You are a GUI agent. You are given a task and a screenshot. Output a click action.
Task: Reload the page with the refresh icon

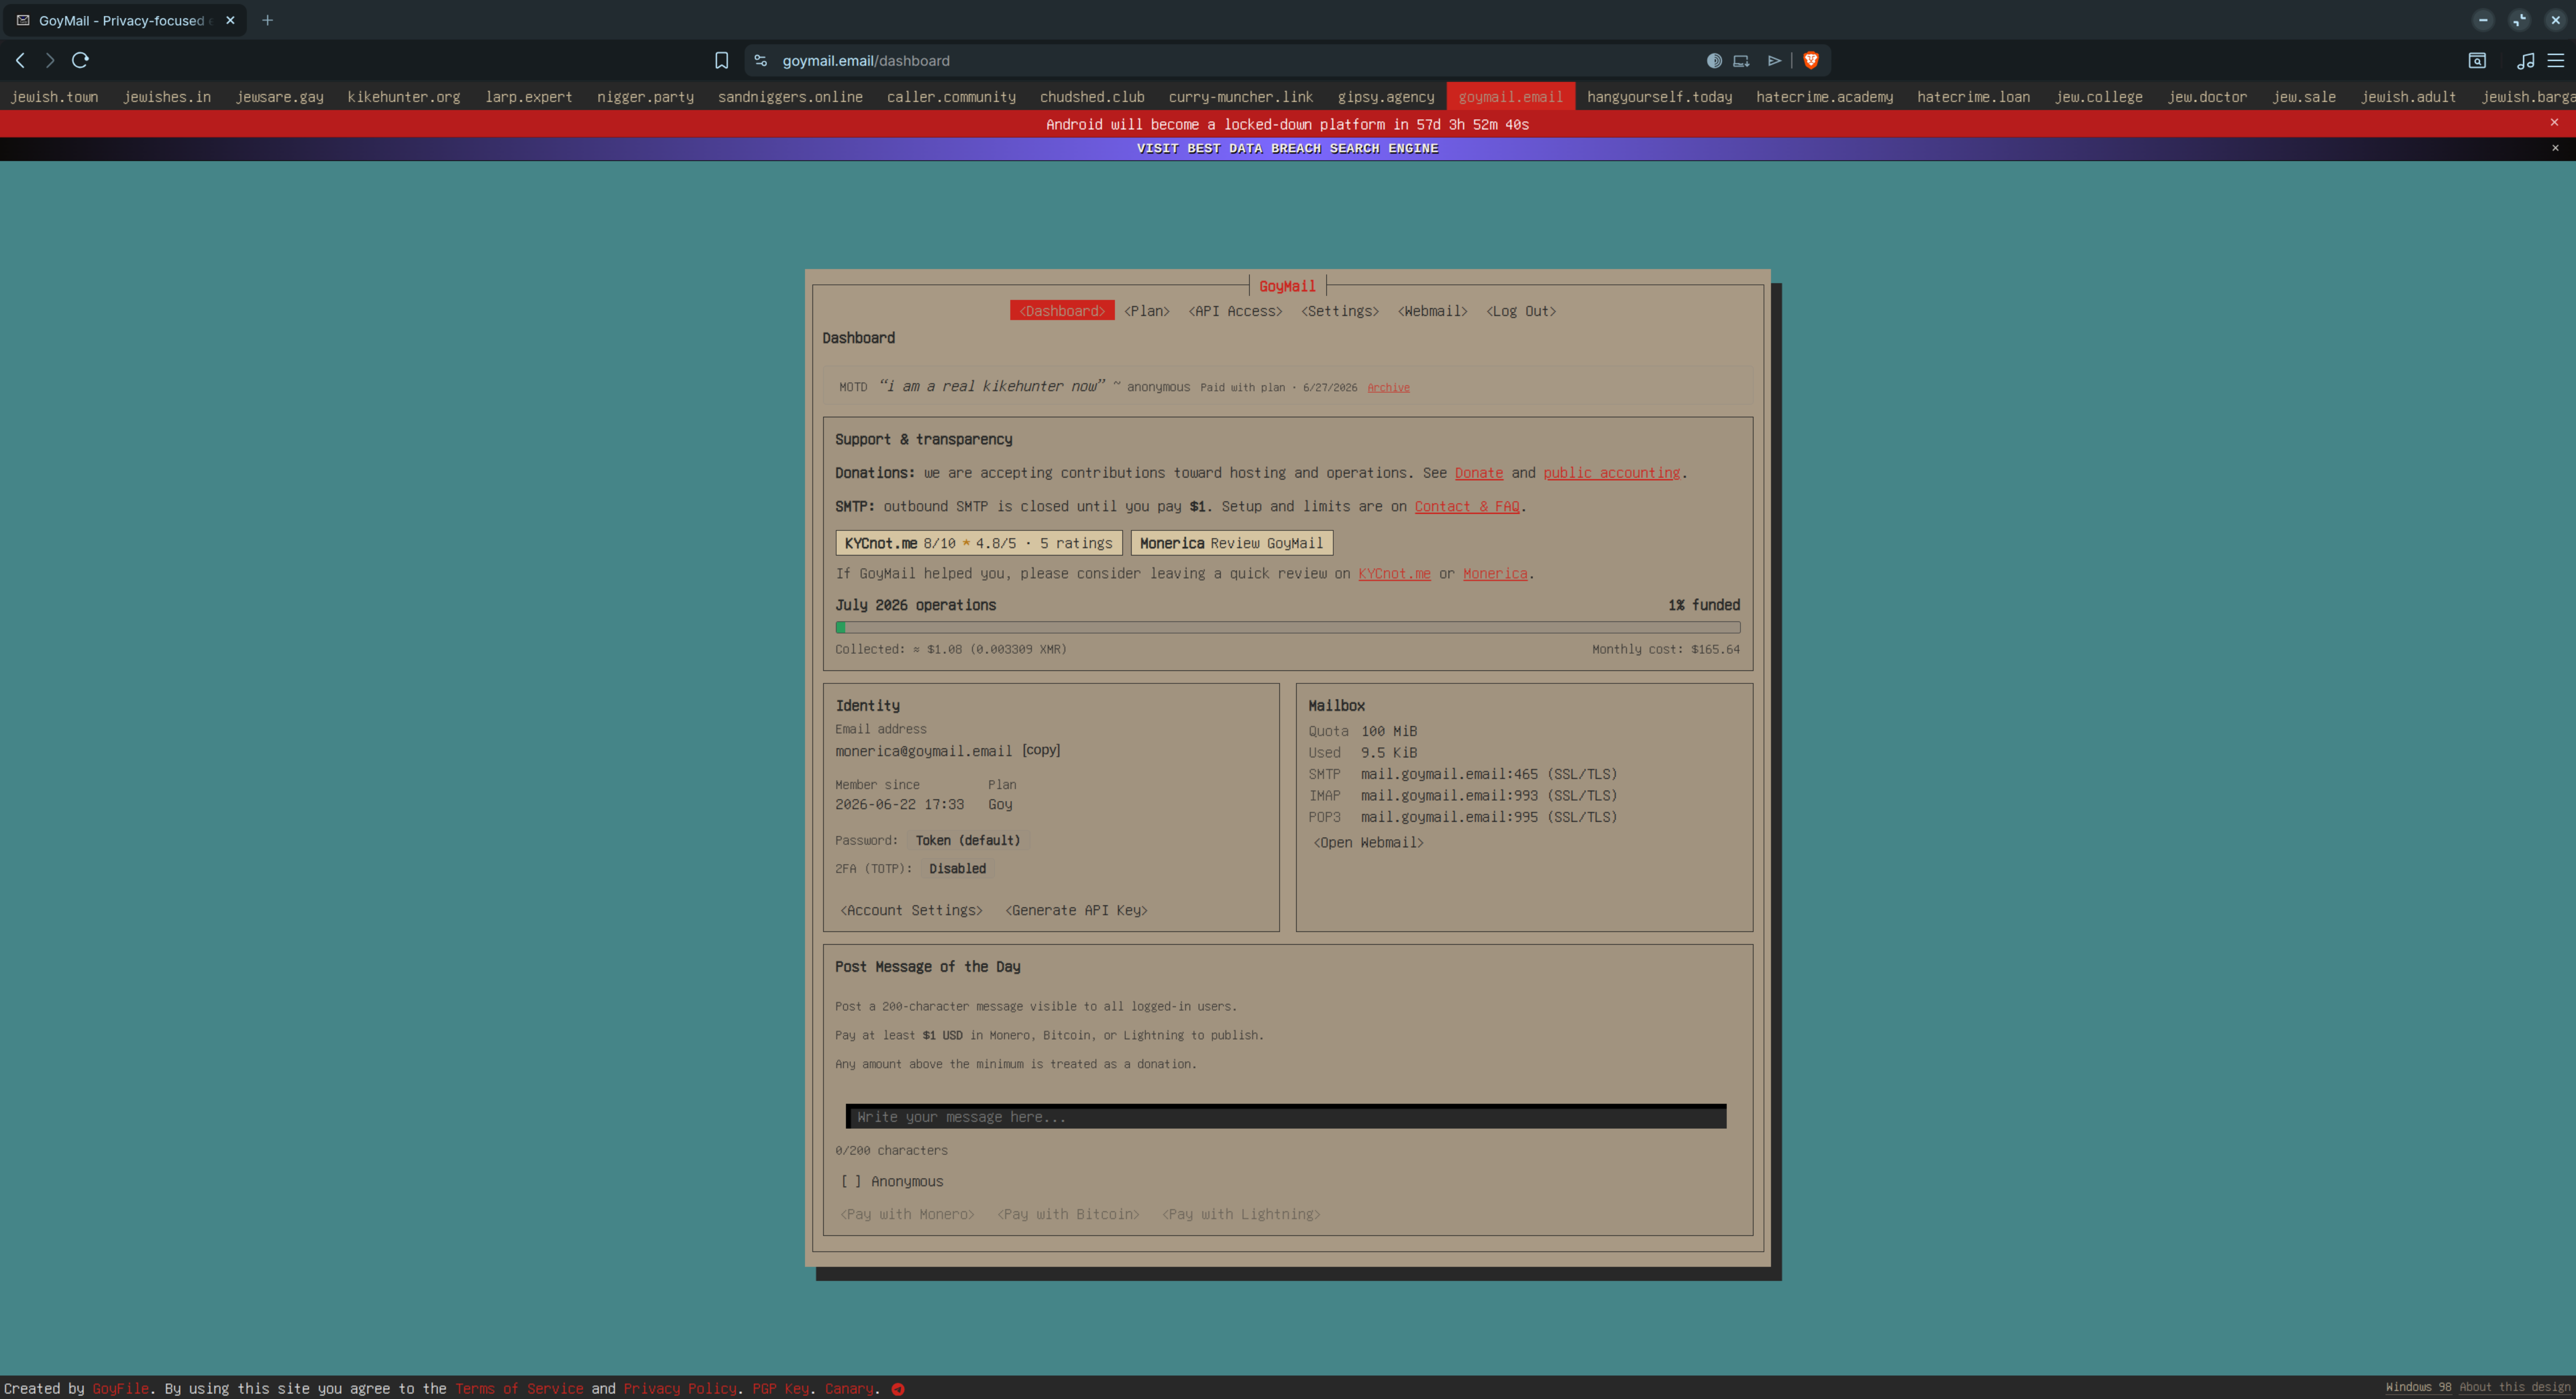[x=81, y=60]
